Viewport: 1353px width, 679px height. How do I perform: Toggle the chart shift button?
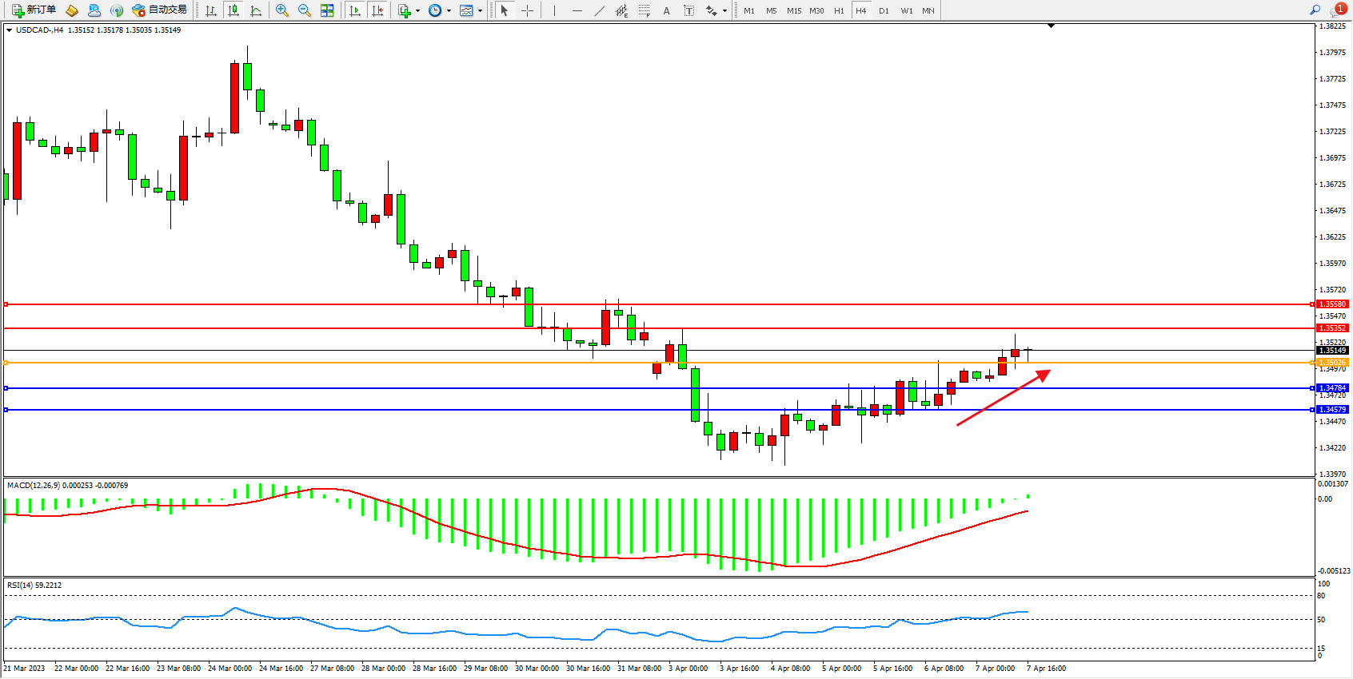tap(377, 10)
